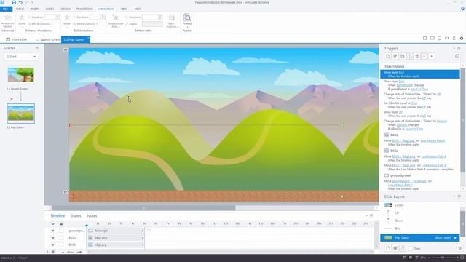The image size is (466, 262).
Task: Toggle visibility of groundgravel timeline row
Action: coord(53,231)
